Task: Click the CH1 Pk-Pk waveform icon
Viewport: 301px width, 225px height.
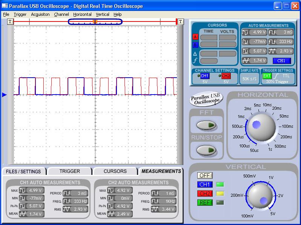Action: point(22,206)
